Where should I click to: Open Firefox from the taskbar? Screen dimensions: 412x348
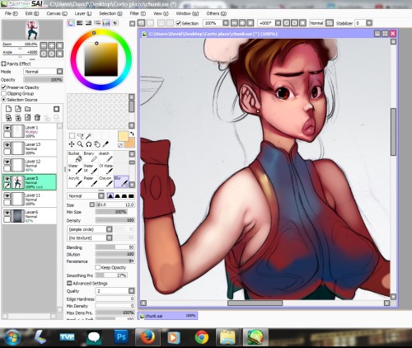[x=147, y=337]
